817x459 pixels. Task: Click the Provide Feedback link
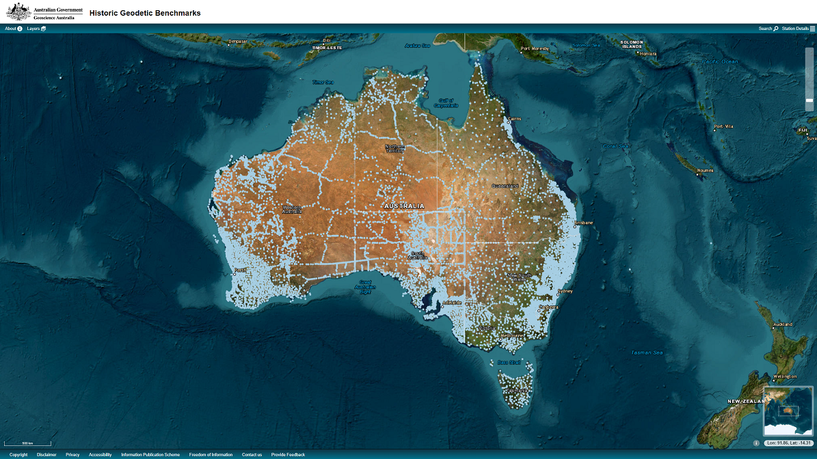coord(288,454)
